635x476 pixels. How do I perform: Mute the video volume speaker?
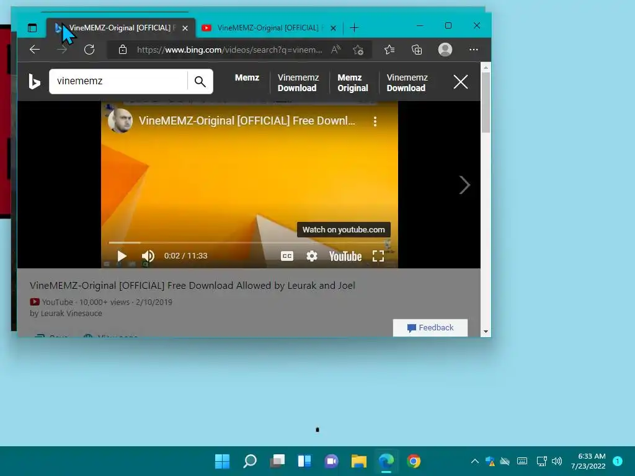148,256
